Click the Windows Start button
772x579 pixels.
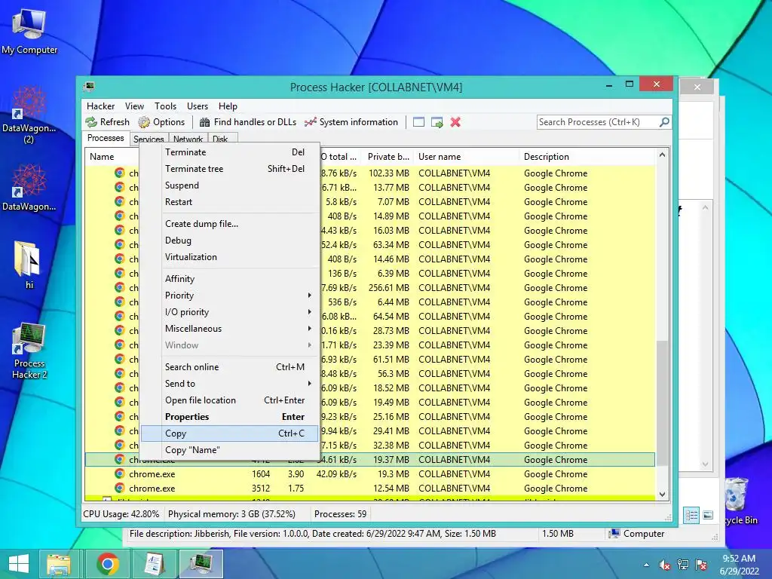(19, 563)
